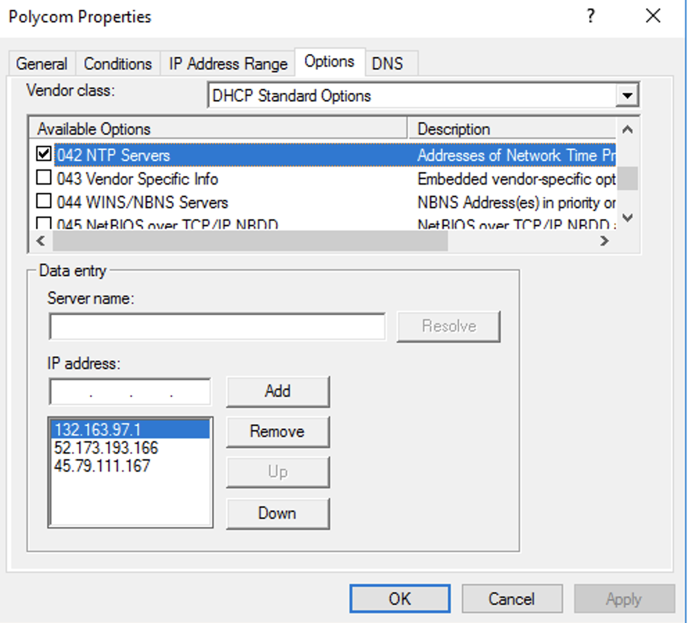Click the Up button
Screen dimensions: 688x623
pyautogui.click(x=277, y=472)
